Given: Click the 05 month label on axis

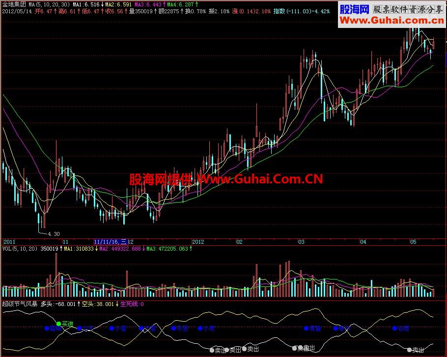Looking at the screenshot, I should 413,242.
